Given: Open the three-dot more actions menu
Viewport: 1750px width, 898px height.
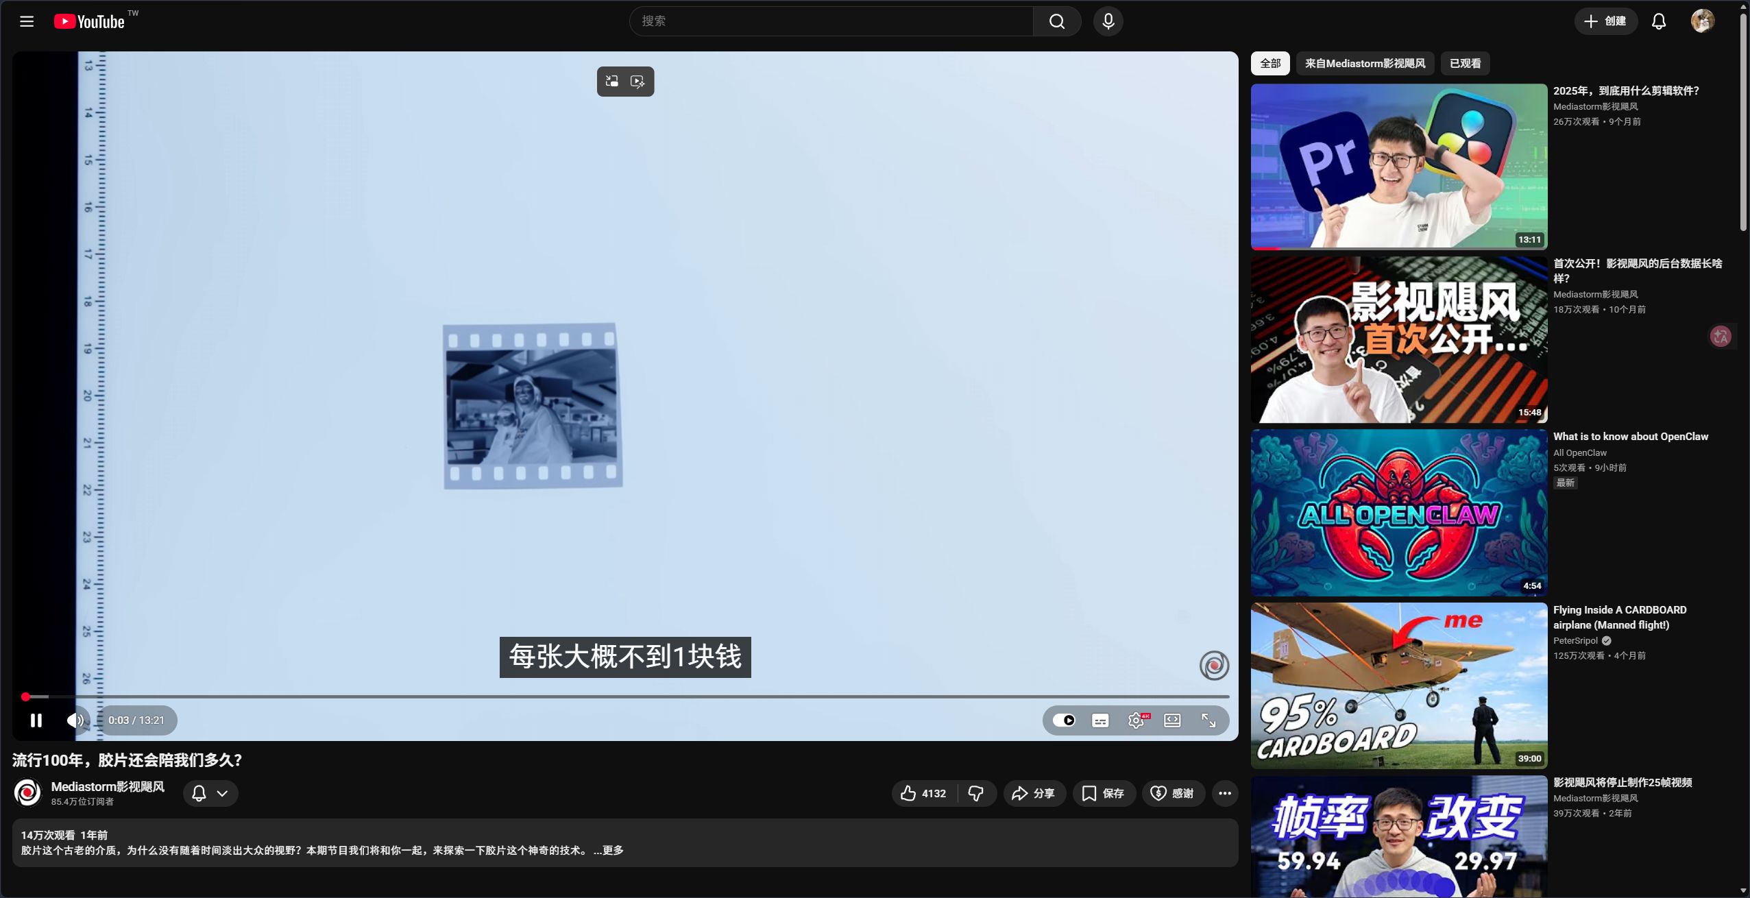Looking at the screenshot, I should (x=1225, y=794).
